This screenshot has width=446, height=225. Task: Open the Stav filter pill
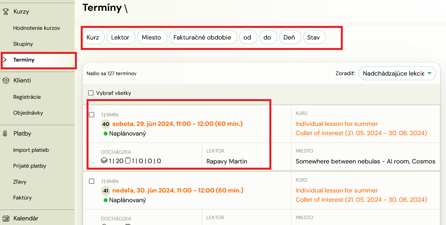coord(314,38)
